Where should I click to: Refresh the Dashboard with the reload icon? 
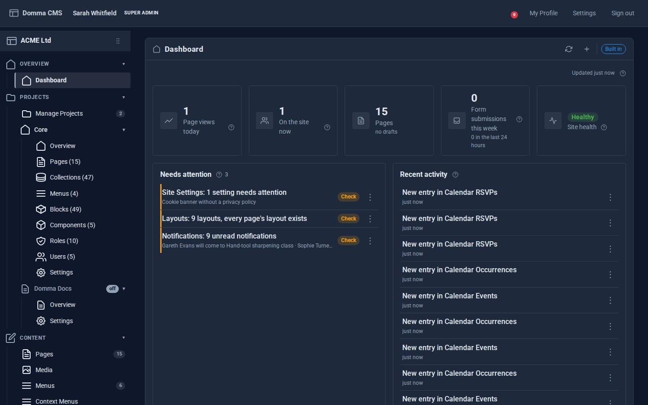click(569, 49)
